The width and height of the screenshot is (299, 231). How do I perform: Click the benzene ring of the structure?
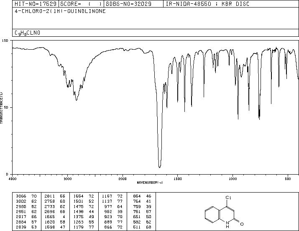coord(212,215)
